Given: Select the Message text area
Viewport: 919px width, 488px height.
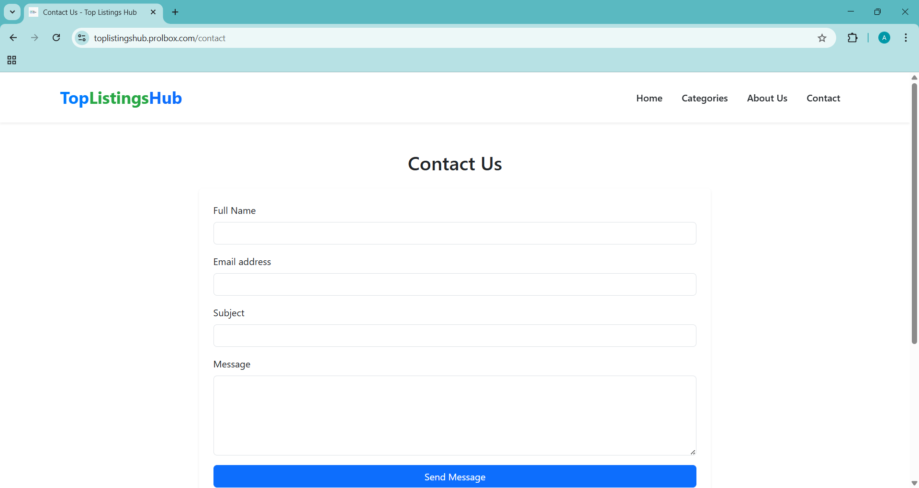Looking at the screenshot, I should point(455,415).
